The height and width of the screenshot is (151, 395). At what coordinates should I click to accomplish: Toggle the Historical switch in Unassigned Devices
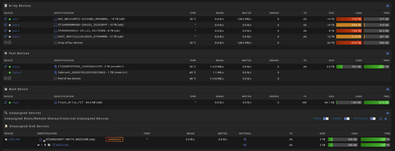point(373,119)
